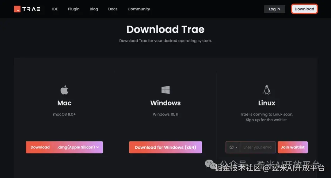Open the Plugin nav item

[74, 9]
